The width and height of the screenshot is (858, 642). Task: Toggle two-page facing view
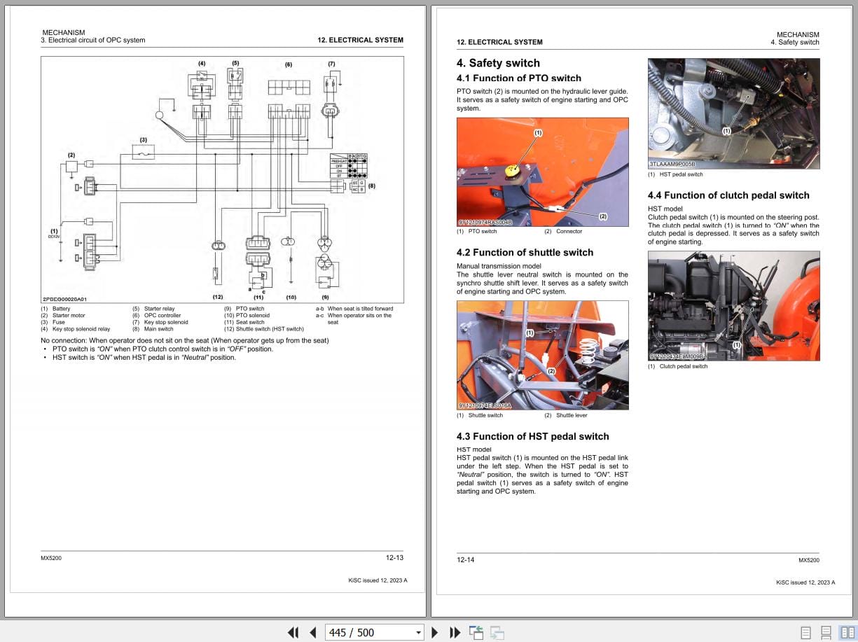(847, 632)
